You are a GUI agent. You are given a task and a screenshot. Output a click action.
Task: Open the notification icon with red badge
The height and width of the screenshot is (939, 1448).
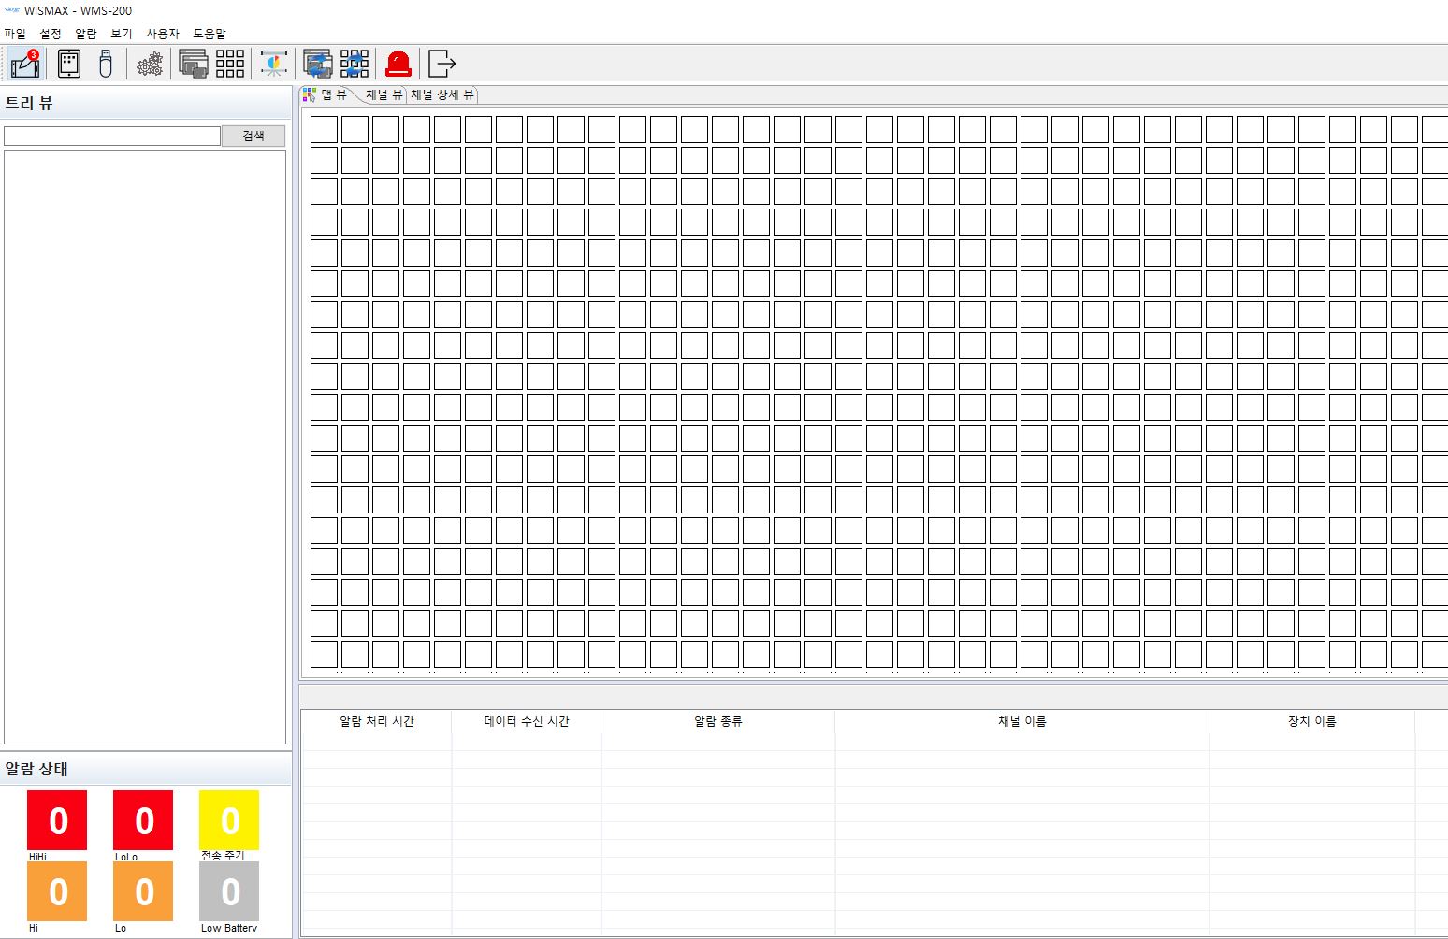tap(24, 64)
